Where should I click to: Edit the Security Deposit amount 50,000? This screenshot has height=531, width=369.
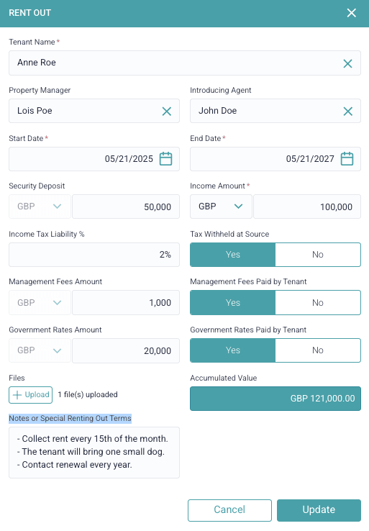pyautogui.click(x=126, y=206)
